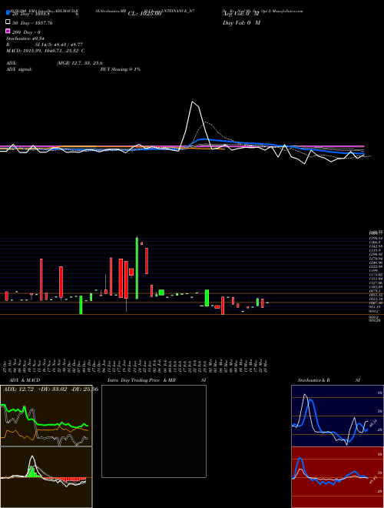Click the 'Stochastics & R' panel title
This screenshot has height=508, width=384.
pyautogui.click(x=314, y=380)
